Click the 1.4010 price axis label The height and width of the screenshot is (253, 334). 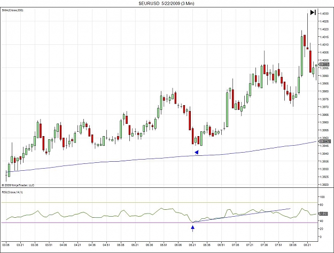[x=324, y=45]
